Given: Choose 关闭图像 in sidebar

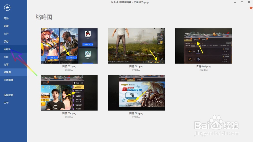Looking at the screenshot, I should tap(14, 80).
